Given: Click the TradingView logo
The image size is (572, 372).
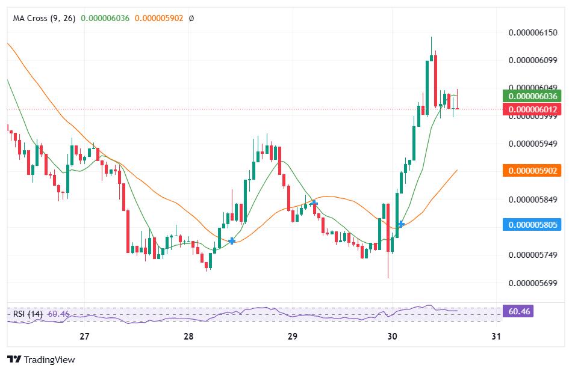Looking at the screenshot, I should 41,359.
